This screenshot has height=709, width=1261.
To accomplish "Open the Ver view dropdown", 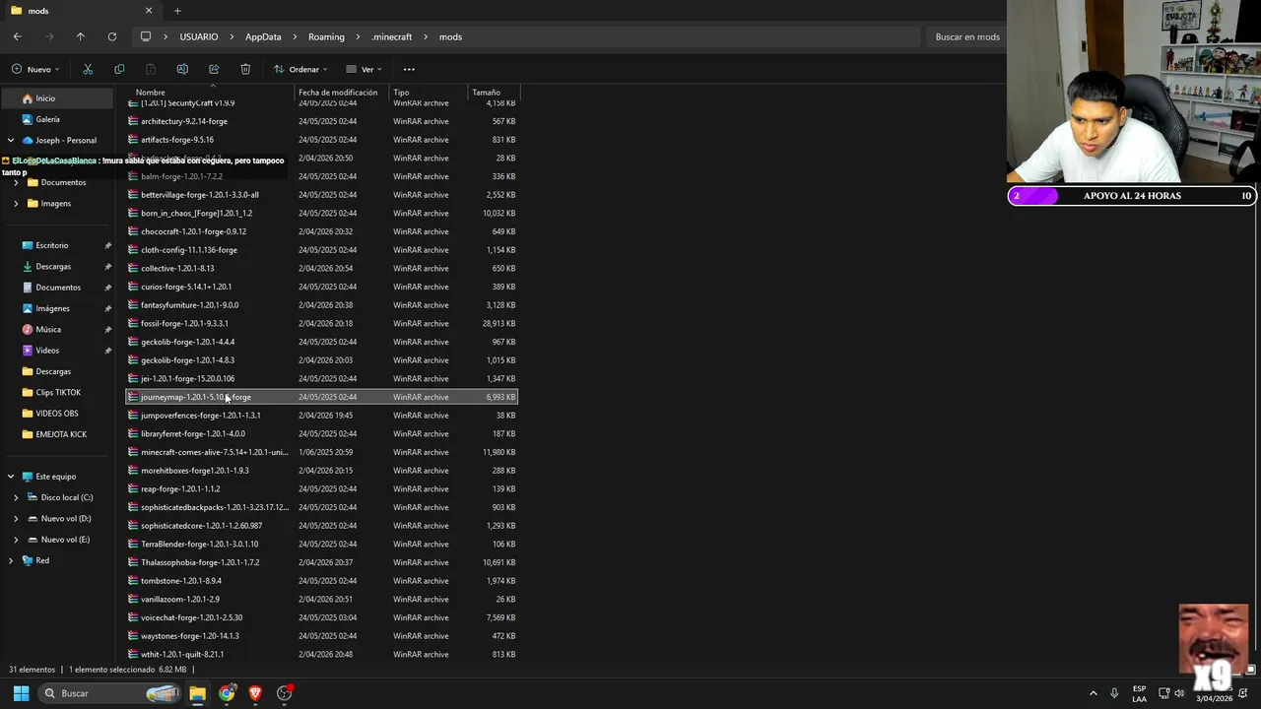I will [364, 69].
